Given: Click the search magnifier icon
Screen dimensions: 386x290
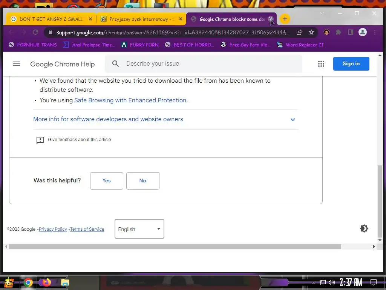Looking at the screenshot, I should coord(115,63).
